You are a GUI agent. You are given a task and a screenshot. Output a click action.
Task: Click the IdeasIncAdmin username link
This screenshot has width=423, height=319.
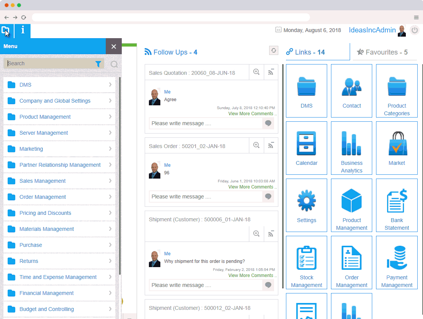click(x=372, y=30)
